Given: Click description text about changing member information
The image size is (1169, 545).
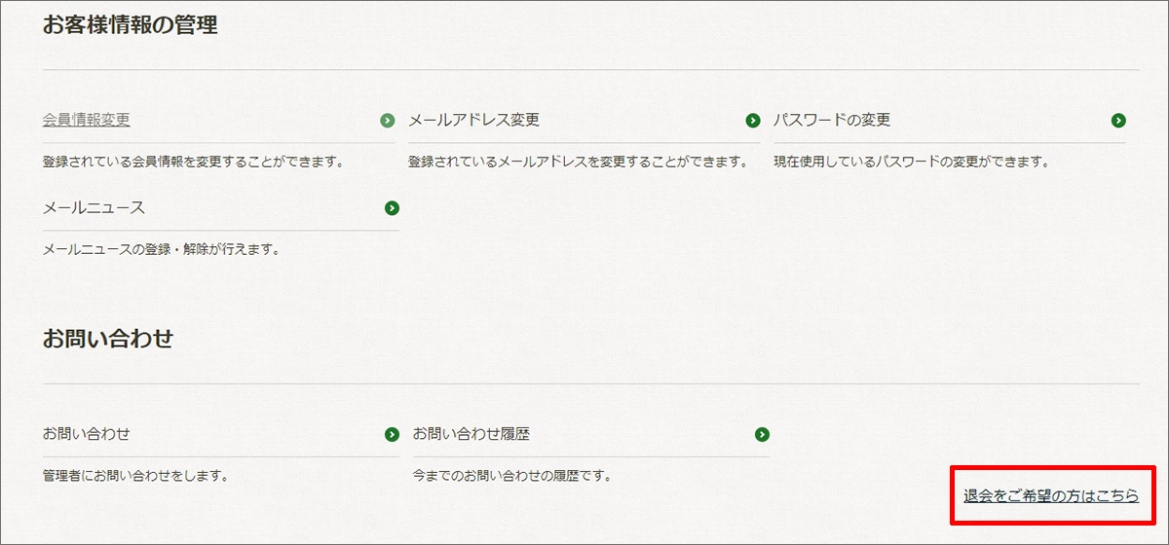Looking at the screenshot, I should [193, 162].
